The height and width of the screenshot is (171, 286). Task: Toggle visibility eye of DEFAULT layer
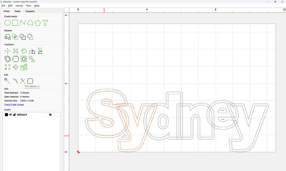pos(11,114)
